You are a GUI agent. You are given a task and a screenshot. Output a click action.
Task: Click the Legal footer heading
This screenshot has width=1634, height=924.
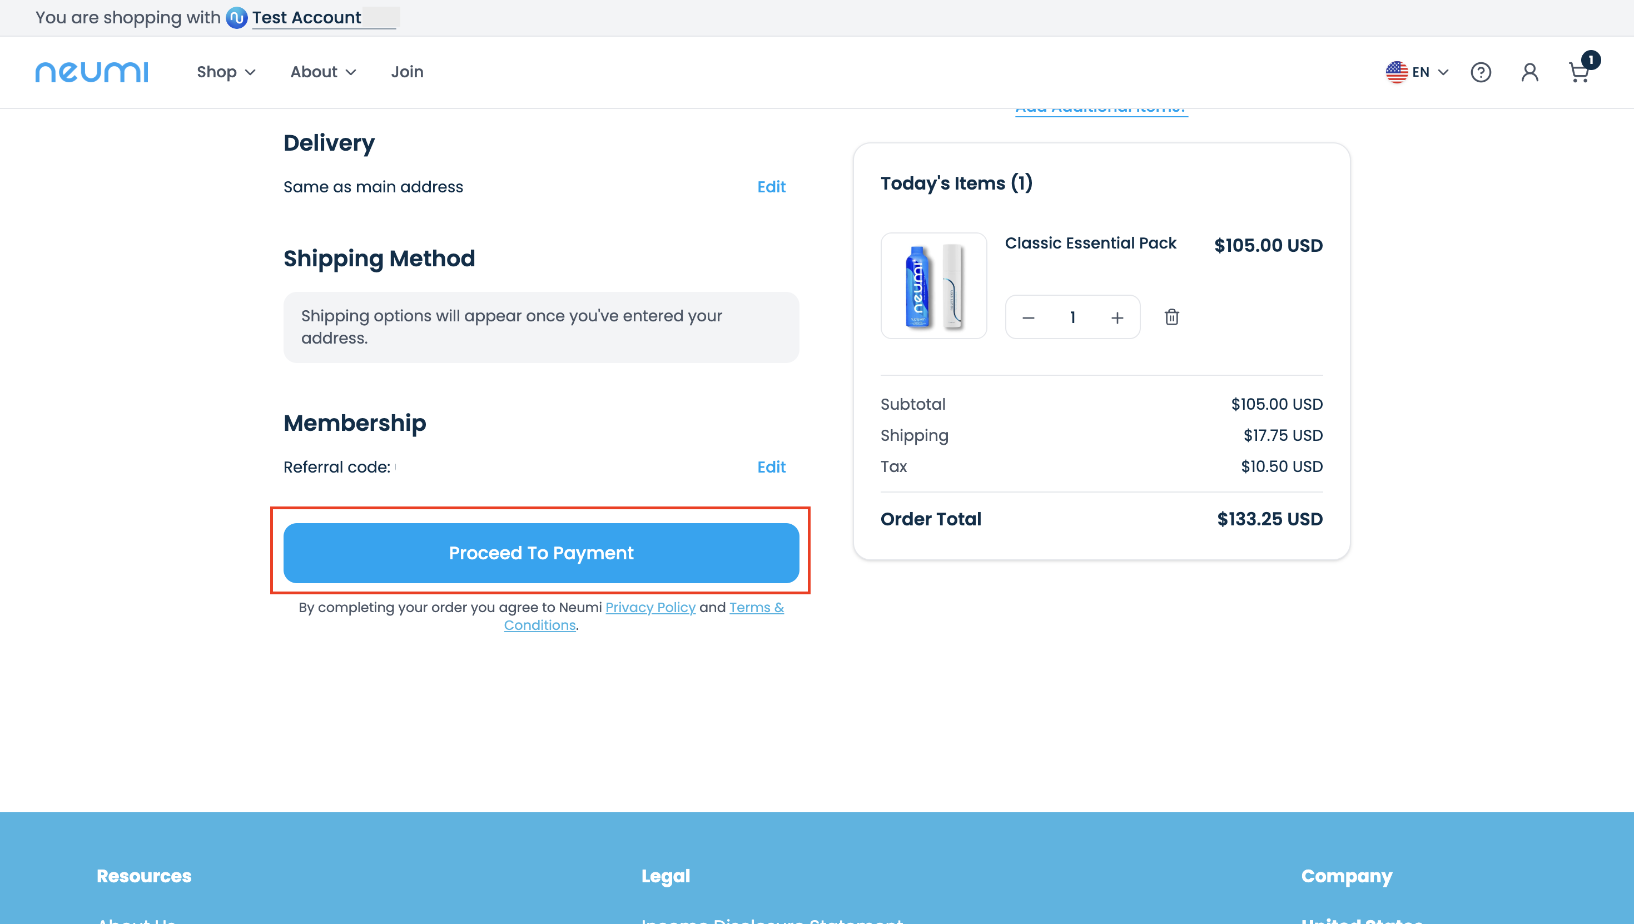[665, 876]
